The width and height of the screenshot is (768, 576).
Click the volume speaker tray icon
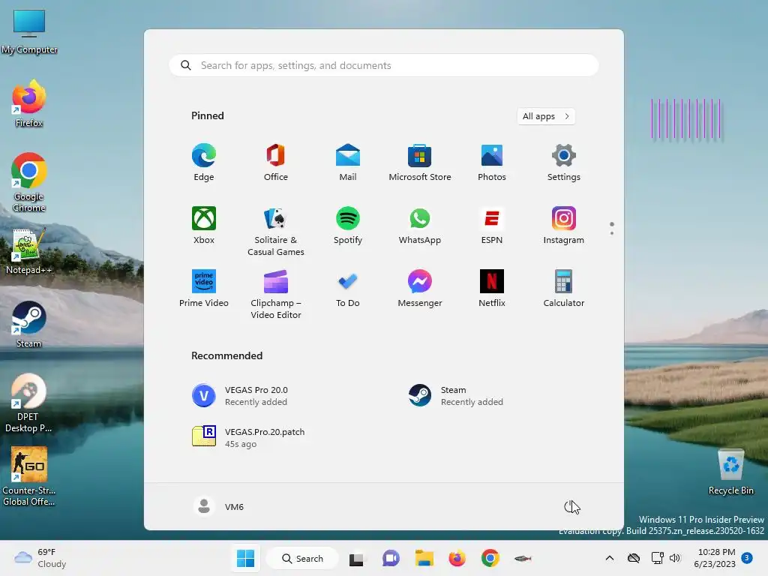coord(675,558)
